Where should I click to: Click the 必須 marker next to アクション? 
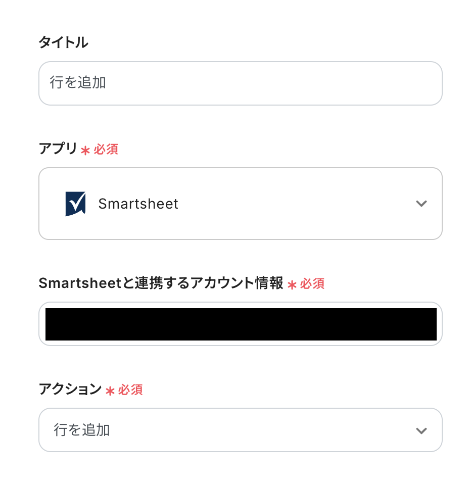[x=130, y=390]
